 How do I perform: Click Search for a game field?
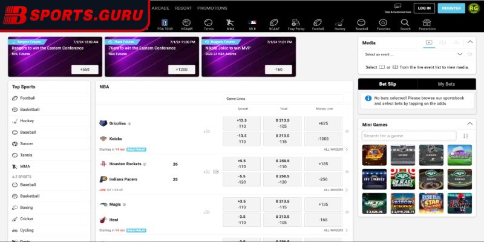pyautogui.click(x=409, y=136)
